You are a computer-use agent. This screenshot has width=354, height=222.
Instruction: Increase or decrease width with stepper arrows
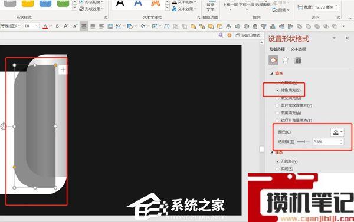(336, 8)
